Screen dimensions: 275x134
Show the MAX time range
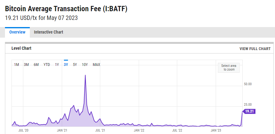96,65
